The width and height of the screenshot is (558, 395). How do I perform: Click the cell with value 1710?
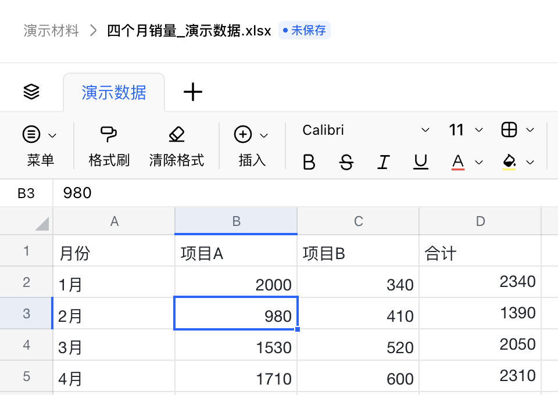click(236, 376)
